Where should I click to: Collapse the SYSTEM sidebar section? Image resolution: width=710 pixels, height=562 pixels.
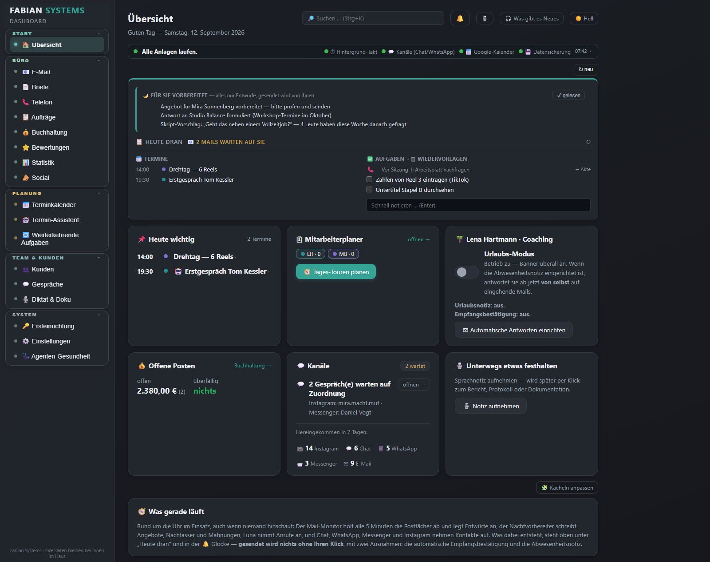99,315
